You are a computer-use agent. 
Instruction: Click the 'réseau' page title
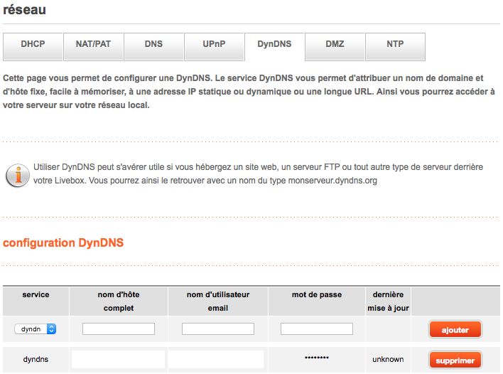(x=24, y=10)
